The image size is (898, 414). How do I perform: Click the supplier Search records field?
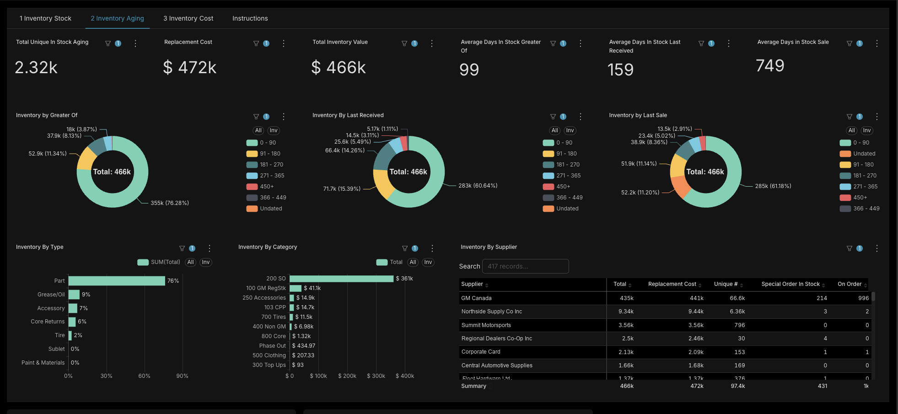(526, 266)
